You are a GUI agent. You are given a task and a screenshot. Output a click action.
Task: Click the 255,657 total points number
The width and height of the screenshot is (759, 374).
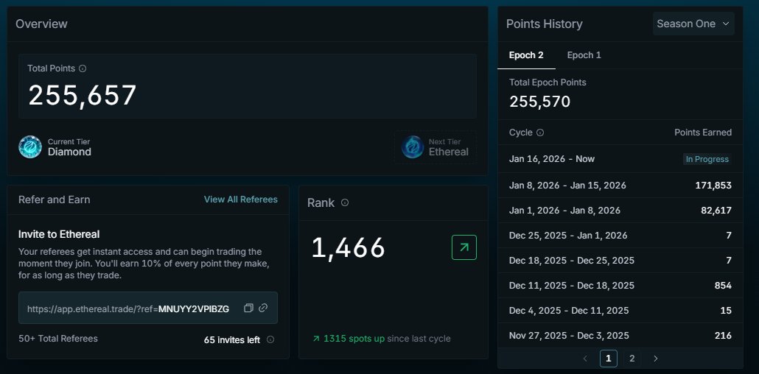pyautogui.click(x=83, y=95)
